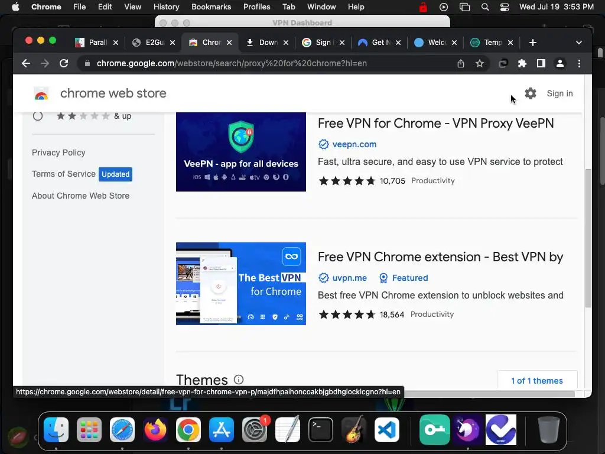Open the Themes info icon
Image resolution: width=605 pixels, height=454 pixels.
pyautogui.click(x=239, y=380)
